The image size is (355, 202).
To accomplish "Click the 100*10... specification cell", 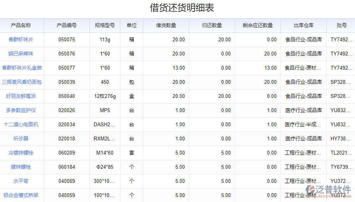I will point(104,195).
